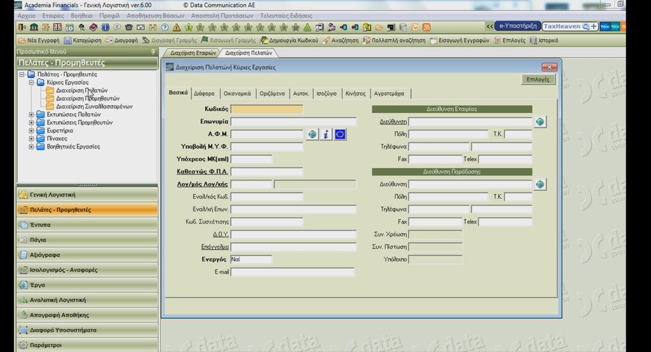651x352 pixels.
Task: Click the star icon numbered 1
Action: coord(188,27)
